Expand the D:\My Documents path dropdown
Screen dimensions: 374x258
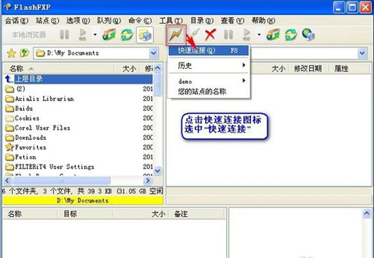[153, 53]
